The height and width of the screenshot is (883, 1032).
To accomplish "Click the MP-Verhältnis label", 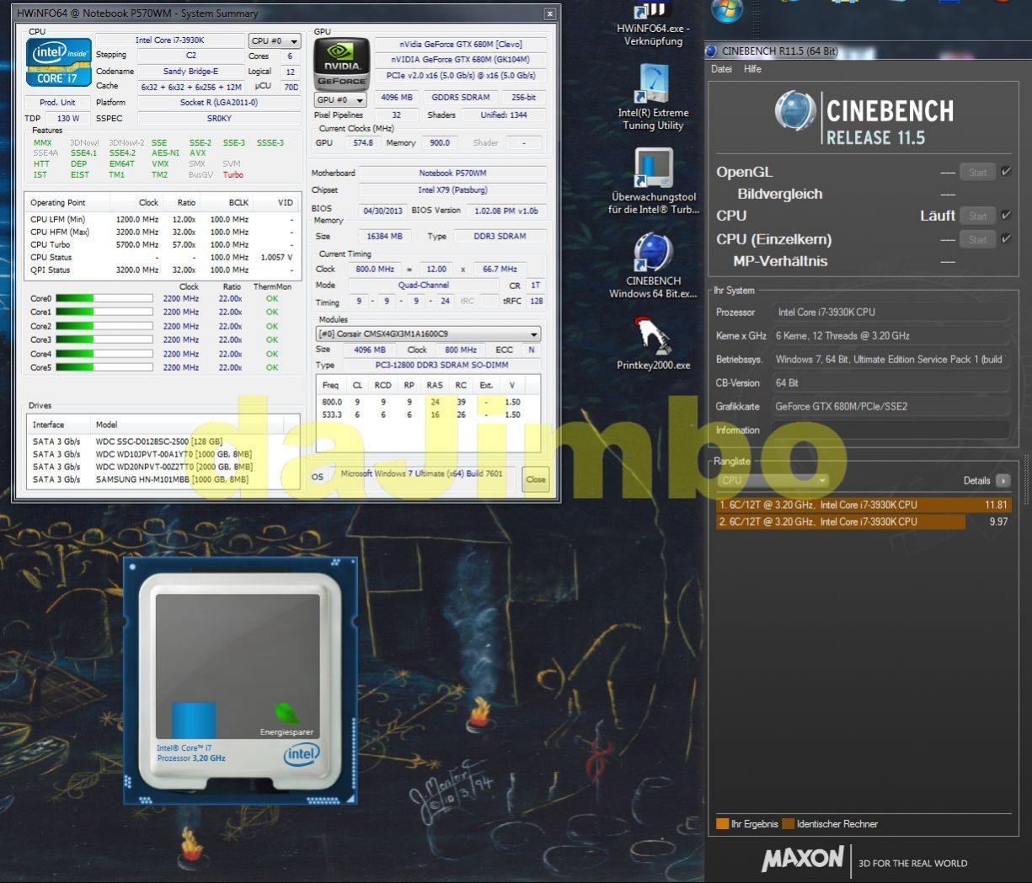I will tap(780, 261).
